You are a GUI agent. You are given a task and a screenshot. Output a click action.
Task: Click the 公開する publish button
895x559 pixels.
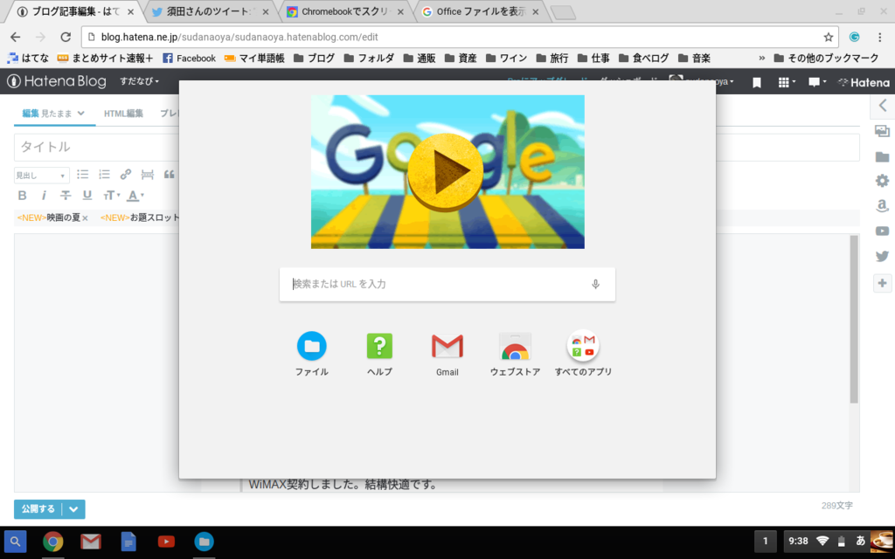[38, 509]
